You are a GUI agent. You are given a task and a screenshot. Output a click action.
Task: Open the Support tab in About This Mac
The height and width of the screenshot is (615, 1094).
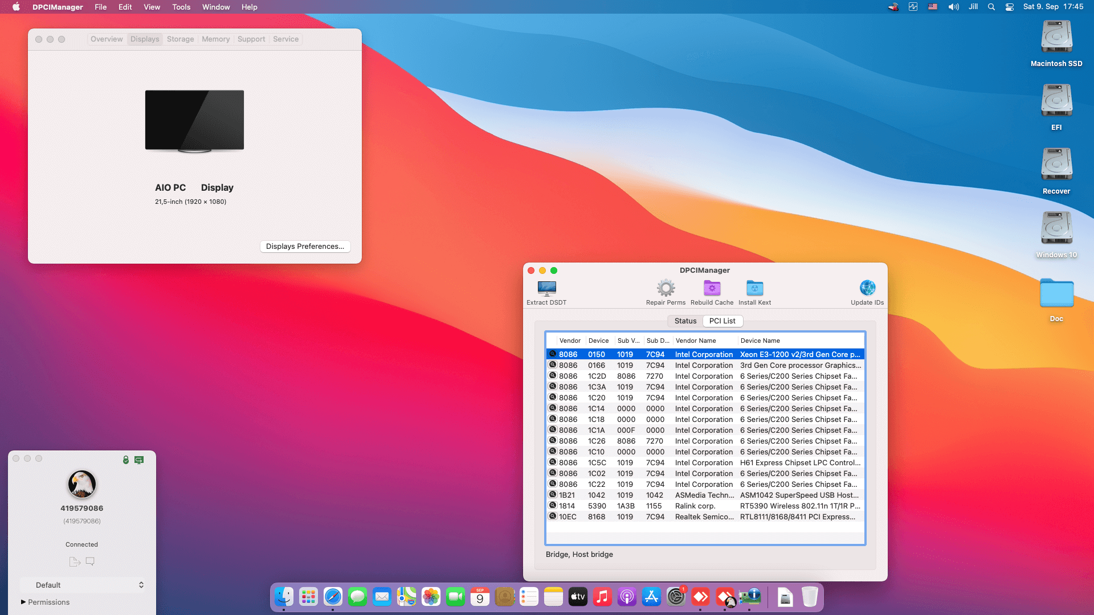[x=251, y=39]
